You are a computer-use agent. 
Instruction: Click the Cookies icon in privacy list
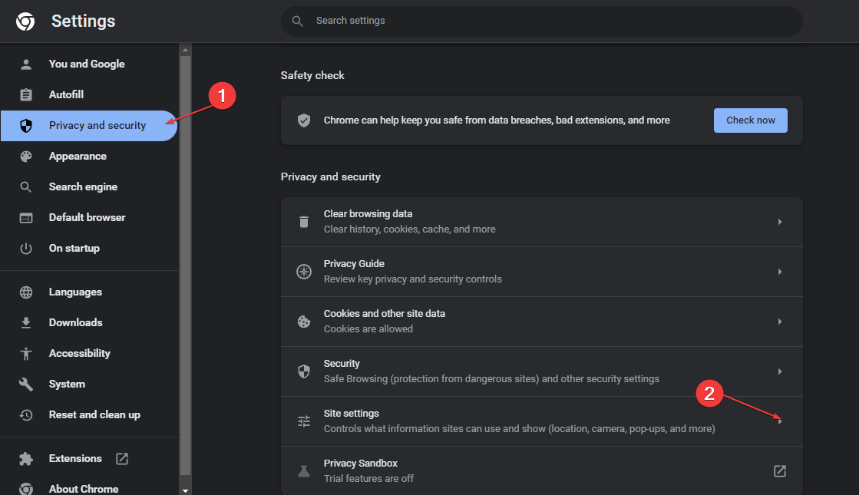(x=304, y=322)
